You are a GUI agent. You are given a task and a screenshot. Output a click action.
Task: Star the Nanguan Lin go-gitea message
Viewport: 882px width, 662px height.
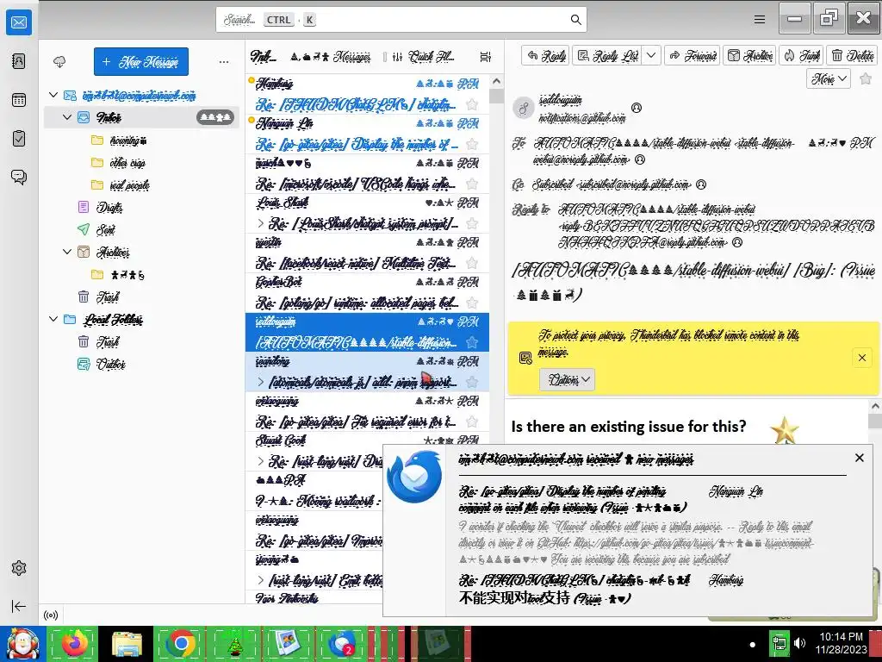pyautogui.click(x=472, y=144)
